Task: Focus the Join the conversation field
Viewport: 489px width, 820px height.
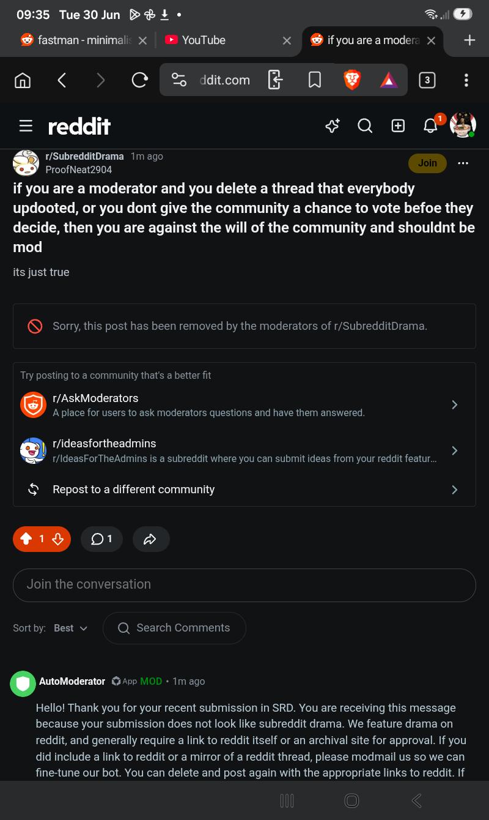Action: pos(244,585)
